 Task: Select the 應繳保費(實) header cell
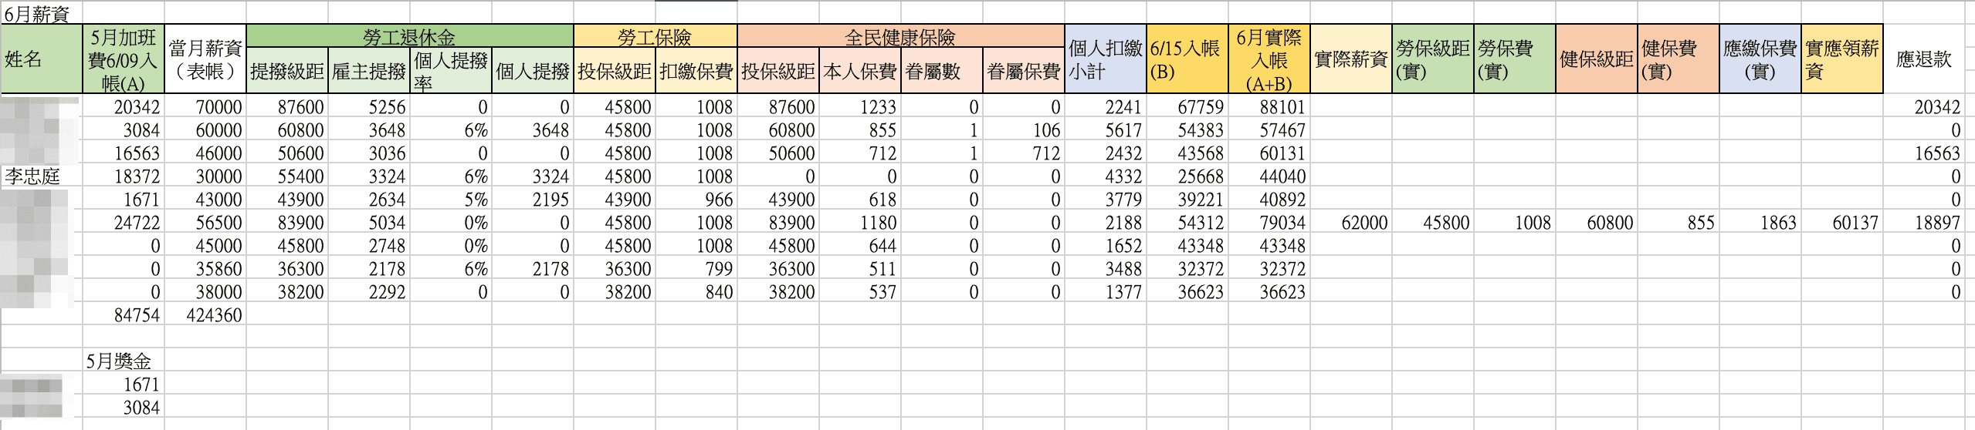pos(1760,59)
